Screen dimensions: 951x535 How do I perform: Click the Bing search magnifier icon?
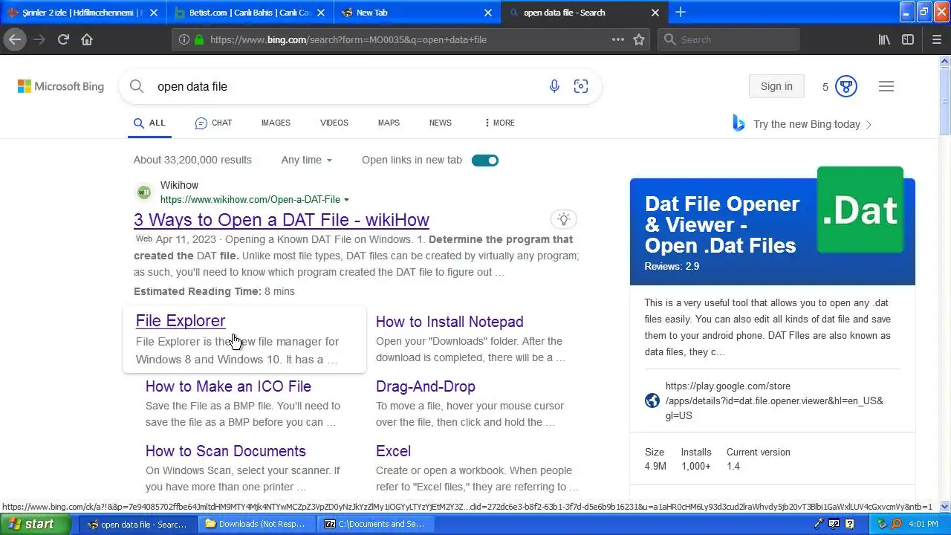pyautogui.click(x=137, y=86)
